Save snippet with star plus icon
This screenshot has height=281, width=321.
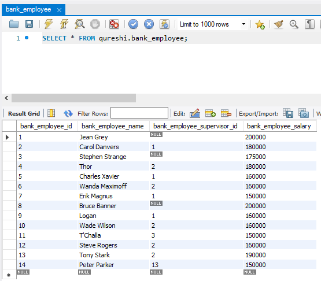(260, 24)
